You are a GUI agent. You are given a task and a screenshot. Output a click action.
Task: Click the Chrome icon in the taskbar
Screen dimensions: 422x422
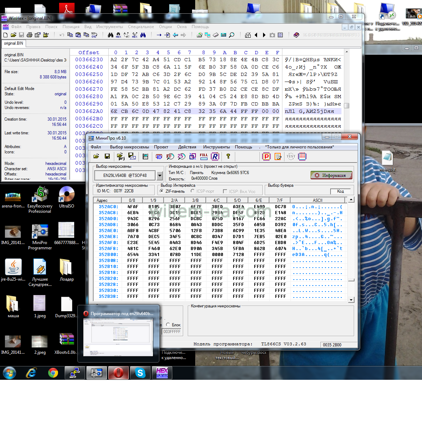53,373
